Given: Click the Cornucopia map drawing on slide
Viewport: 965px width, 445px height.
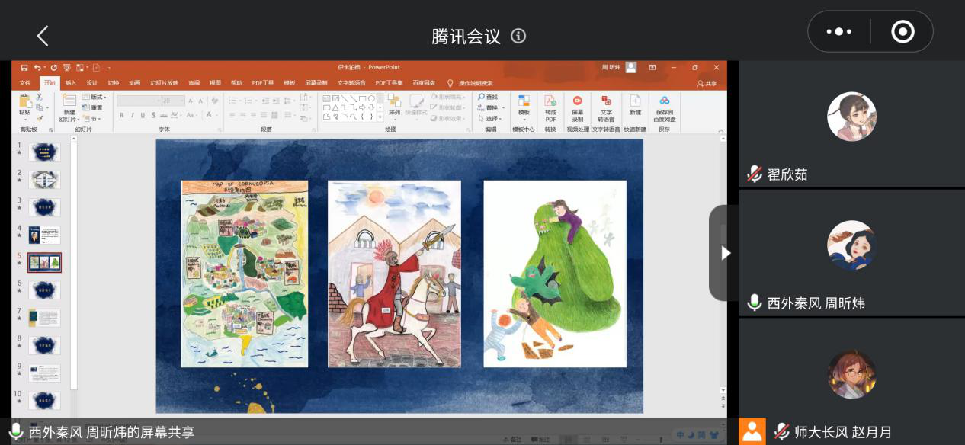Looking at the screenshot, I should point(245,274).
